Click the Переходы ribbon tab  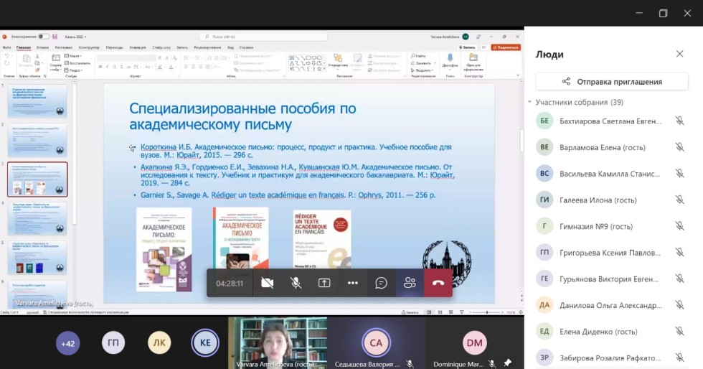pyautogui.click(x=114, y=47)
